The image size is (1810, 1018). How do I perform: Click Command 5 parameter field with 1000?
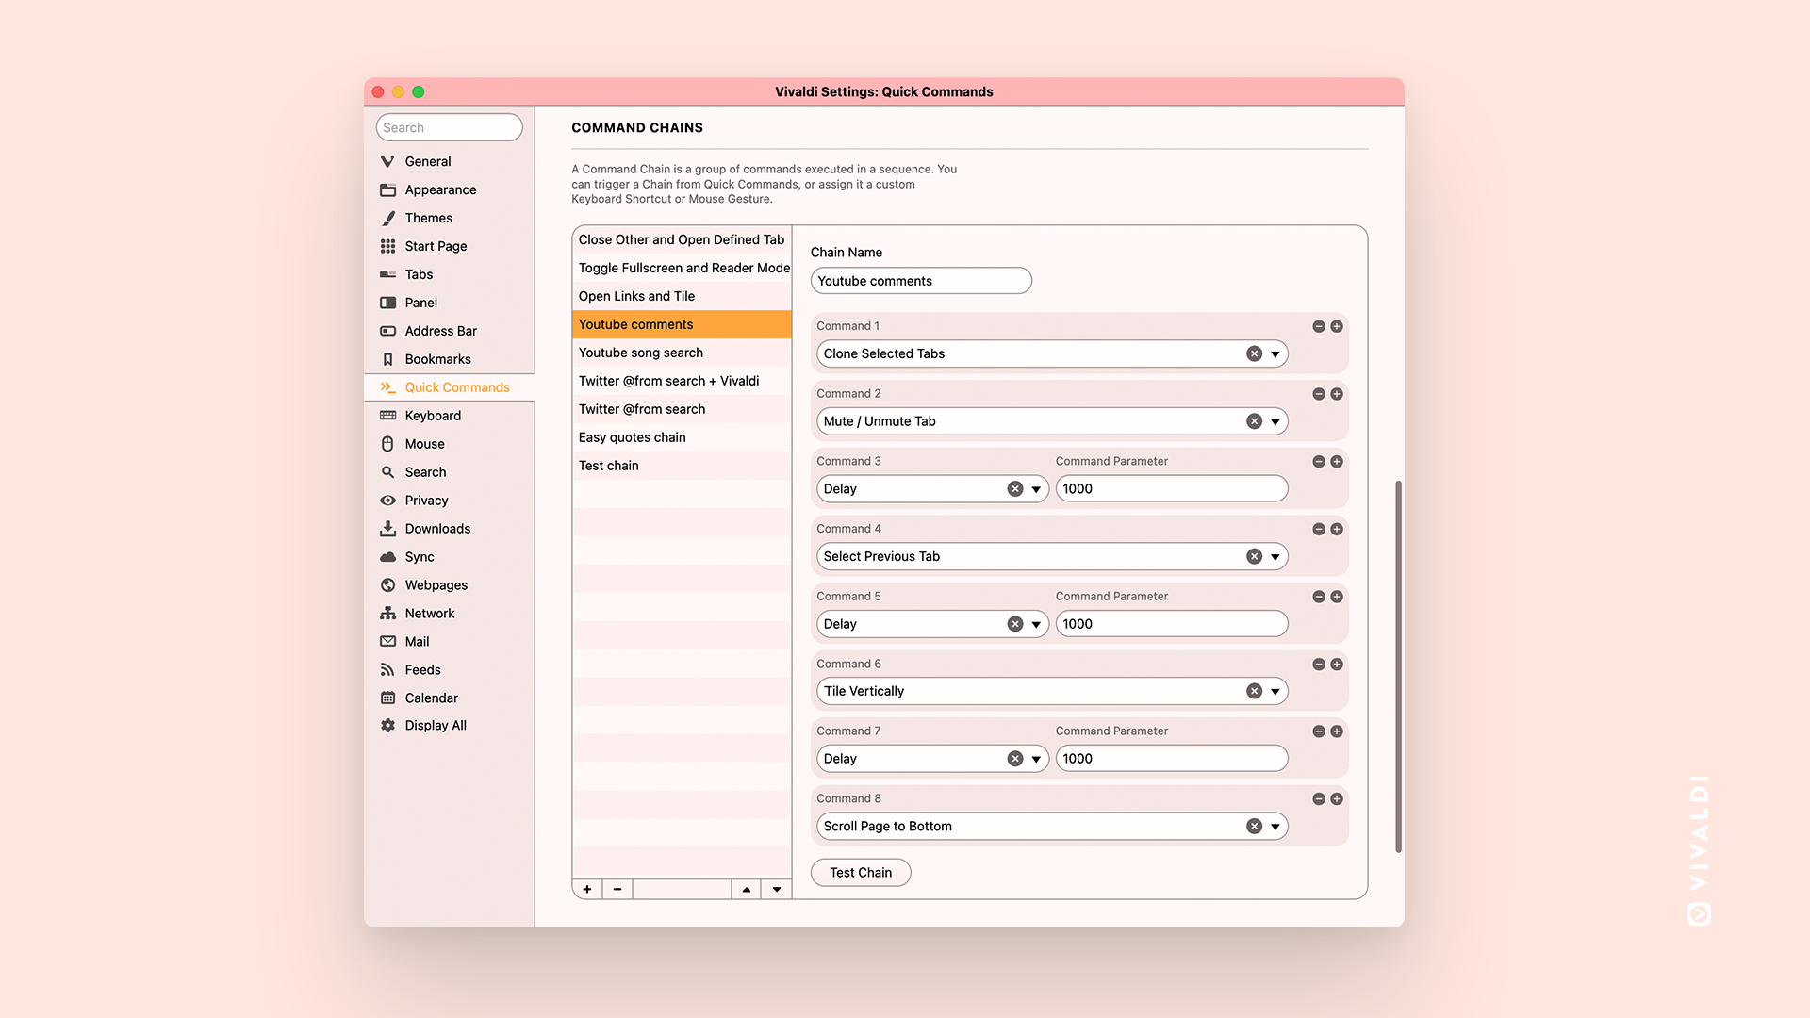(1172, 624)
